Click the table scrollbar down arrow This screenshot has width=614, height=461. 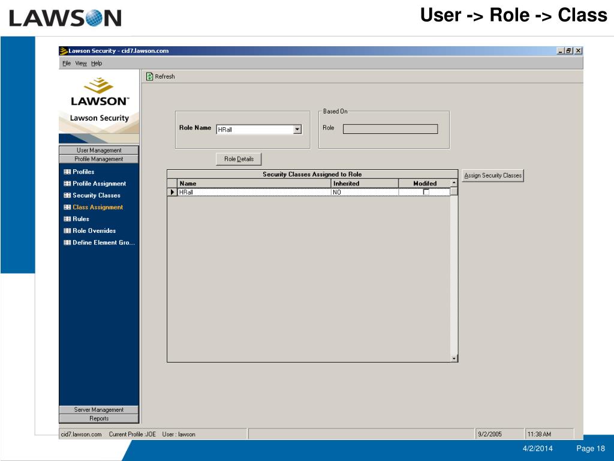454,358
